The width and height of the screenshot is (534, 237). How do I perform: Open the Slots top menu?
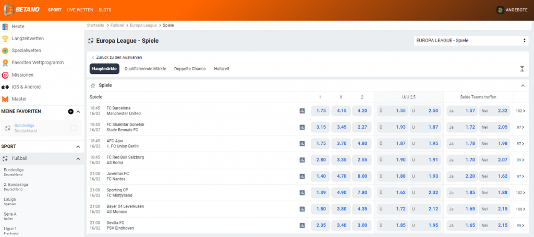click(x=105, y=10)
